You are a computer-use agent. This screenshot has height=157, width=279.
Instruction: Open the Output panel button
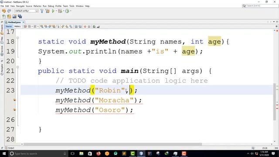[x=10, y=148]
